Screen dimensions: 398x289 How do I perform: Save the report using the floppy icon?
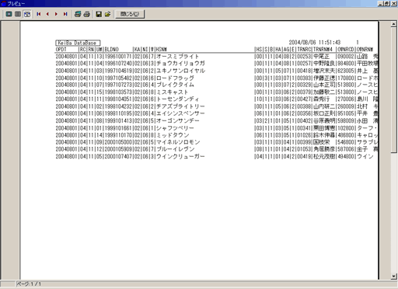click(99, 14)
